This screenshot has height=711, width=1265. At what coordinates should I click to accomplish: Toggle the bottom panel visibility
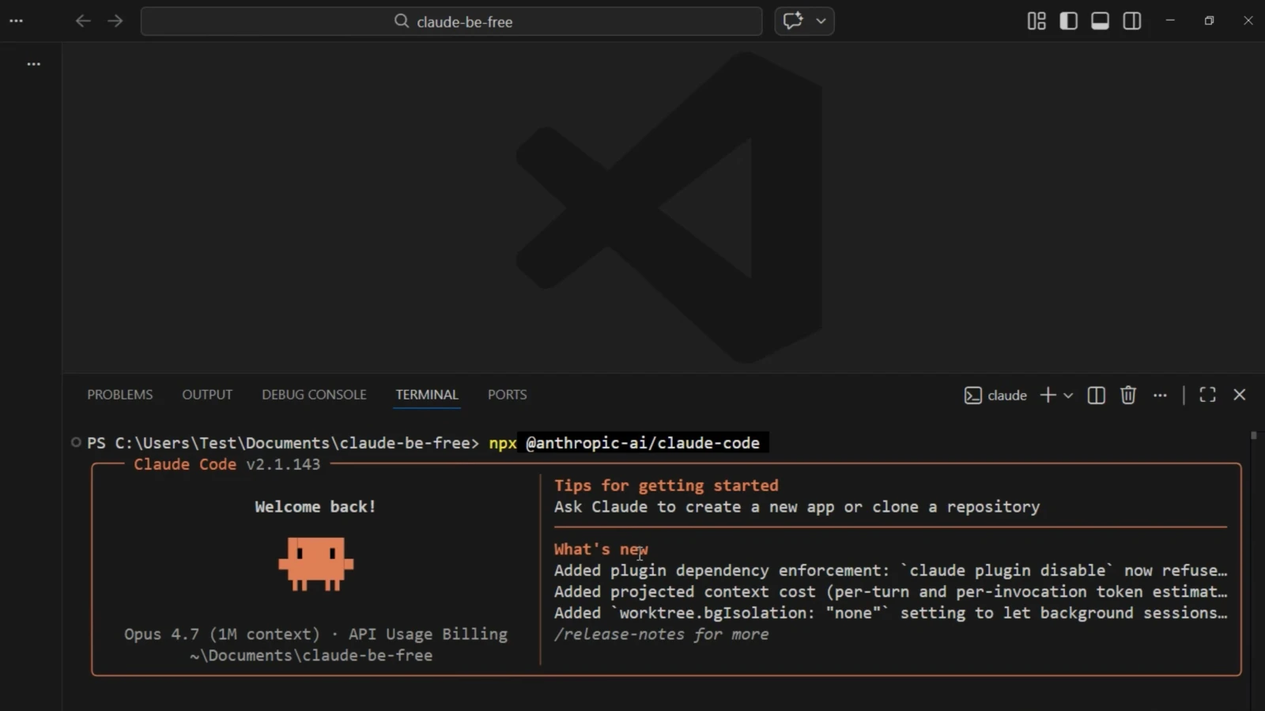tap(1100, 21)
